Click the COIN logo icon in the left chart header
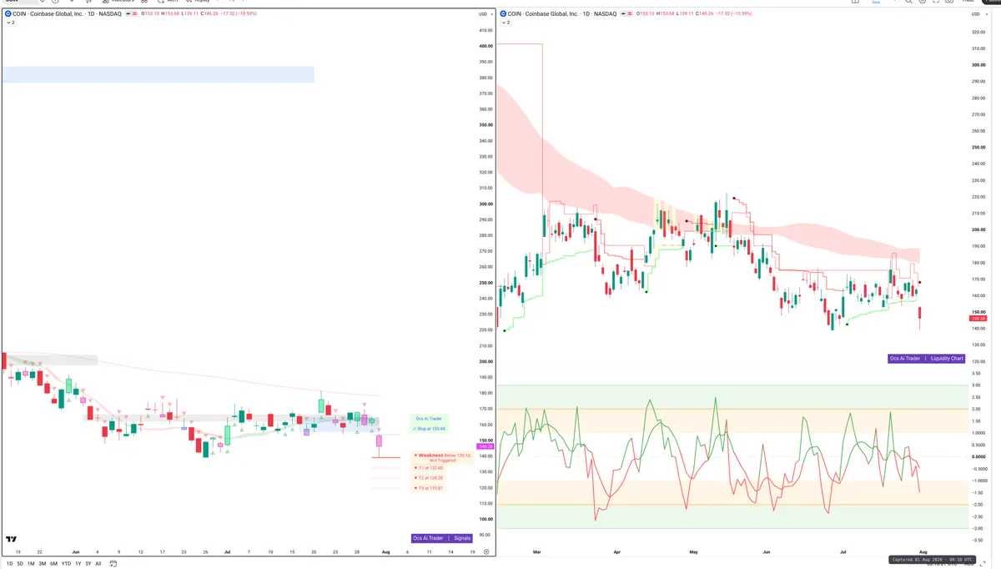The height and width of the screenshot is (569, 1001). click(x=8, y=14)
